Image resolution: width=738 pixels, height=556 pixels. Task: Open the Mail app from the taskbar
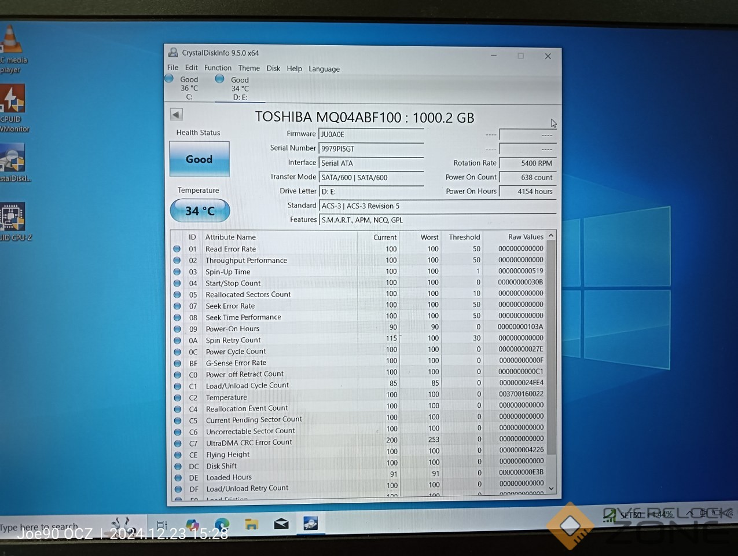click(281, 525)
